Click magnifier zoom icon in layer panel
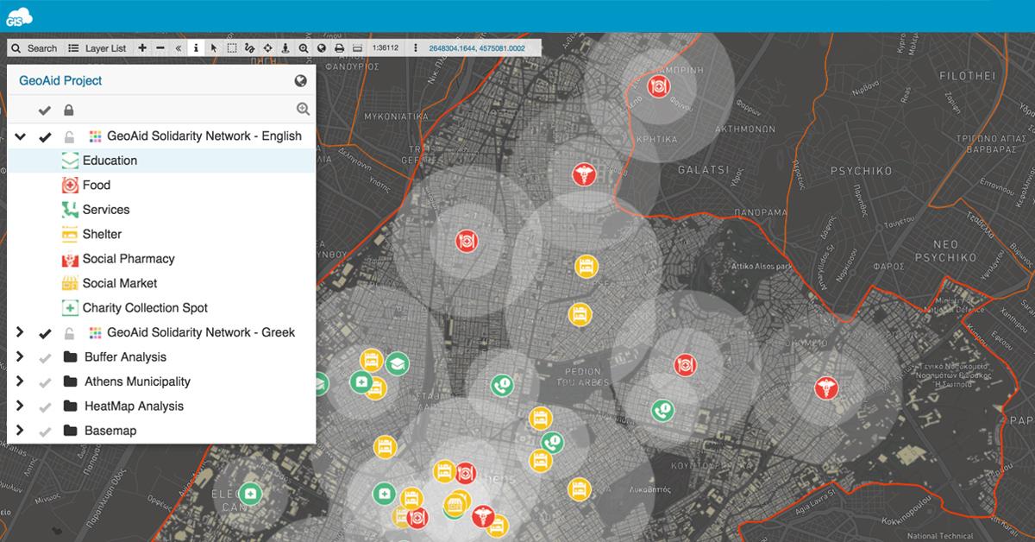This screenshot has height=542, width=1035. (303, 110)
